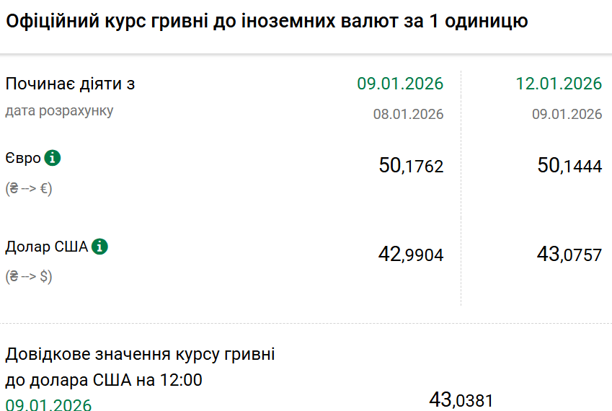This screenshot has height=411, width=612.
Task: Click the 'дата розрахунку' caption
Action: coord(59,111)
